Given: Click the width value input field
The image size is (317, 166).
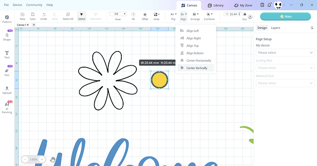Looking at the screenshot, I should (232, 14).
